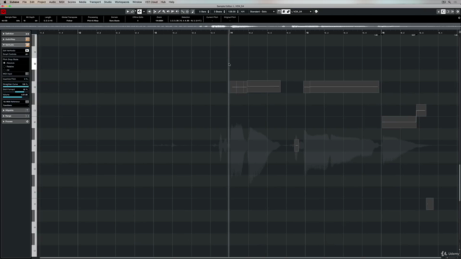Screen dimensions: 461x259
Task: Select the Zoom magnifier tool
Action: [x=164, y=12]
